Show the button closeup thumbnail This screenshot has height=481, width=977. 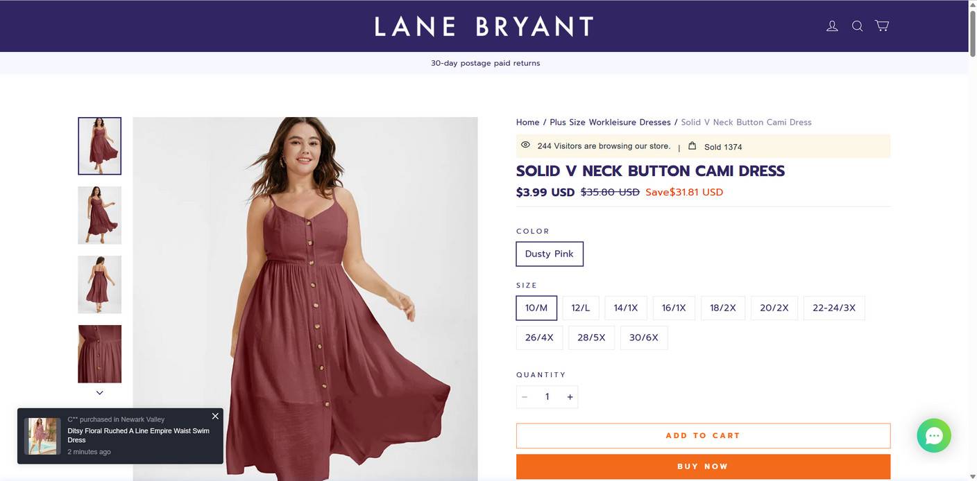tap(99, 353)
